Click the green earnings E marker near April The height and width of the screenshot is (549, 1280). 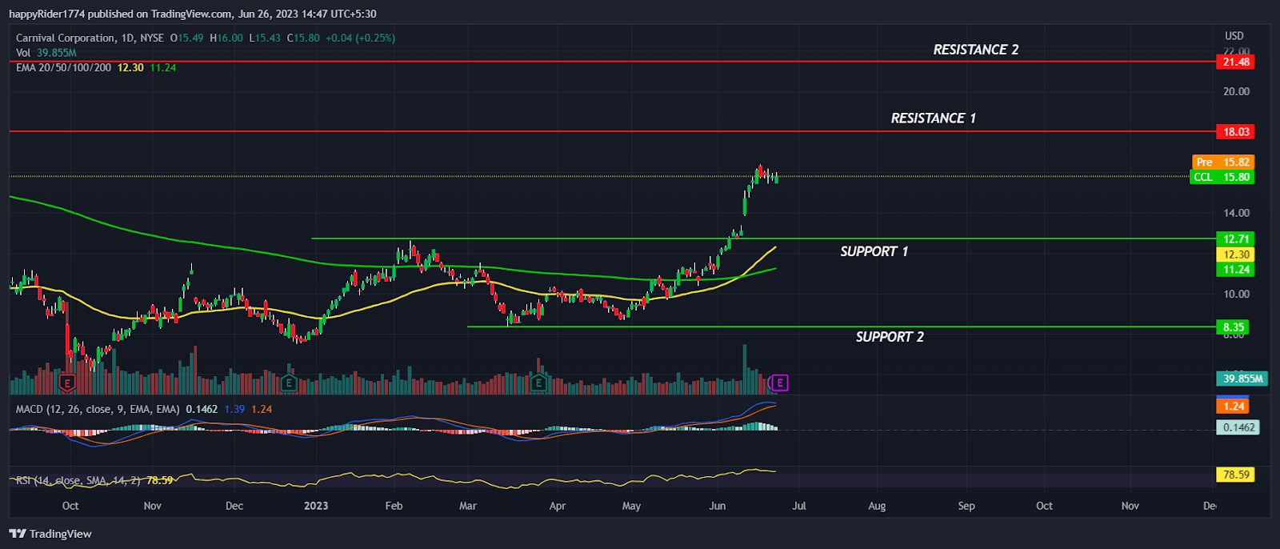coord(539,383)
